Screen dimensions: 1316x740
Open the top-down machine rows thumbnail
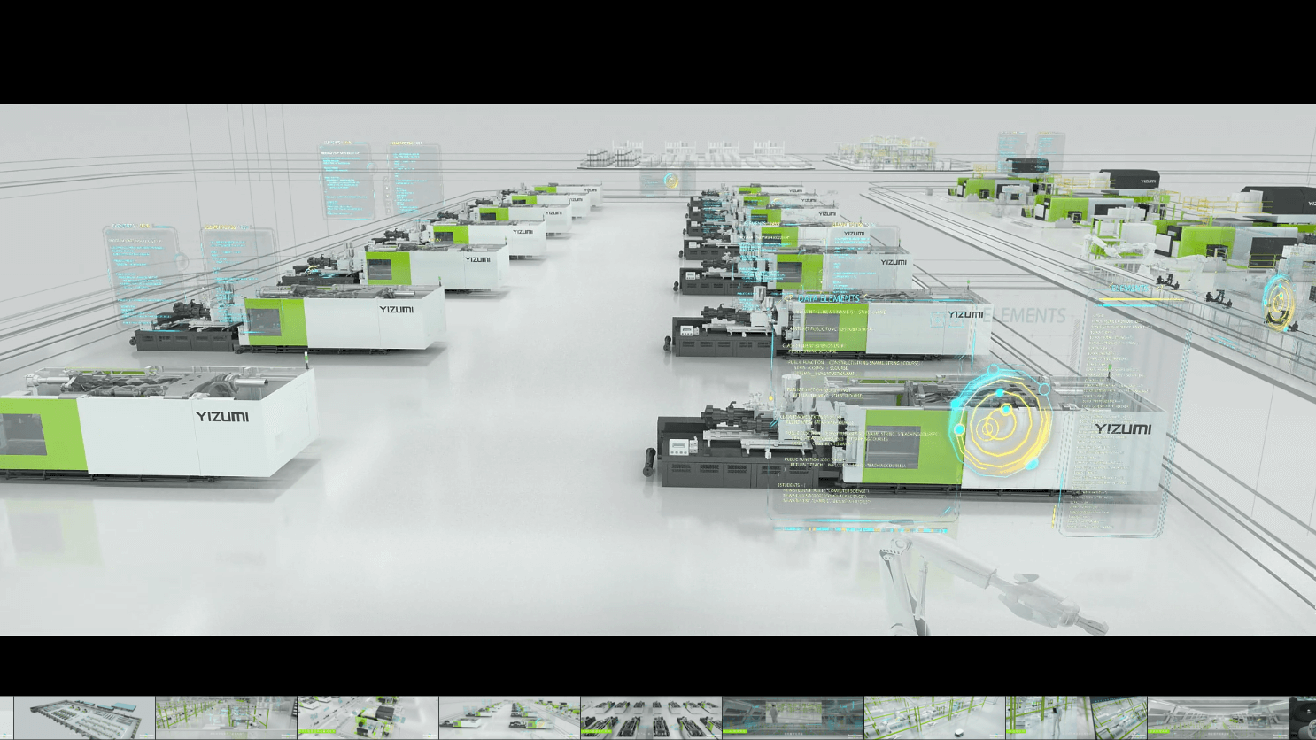(x=651, y=718)
